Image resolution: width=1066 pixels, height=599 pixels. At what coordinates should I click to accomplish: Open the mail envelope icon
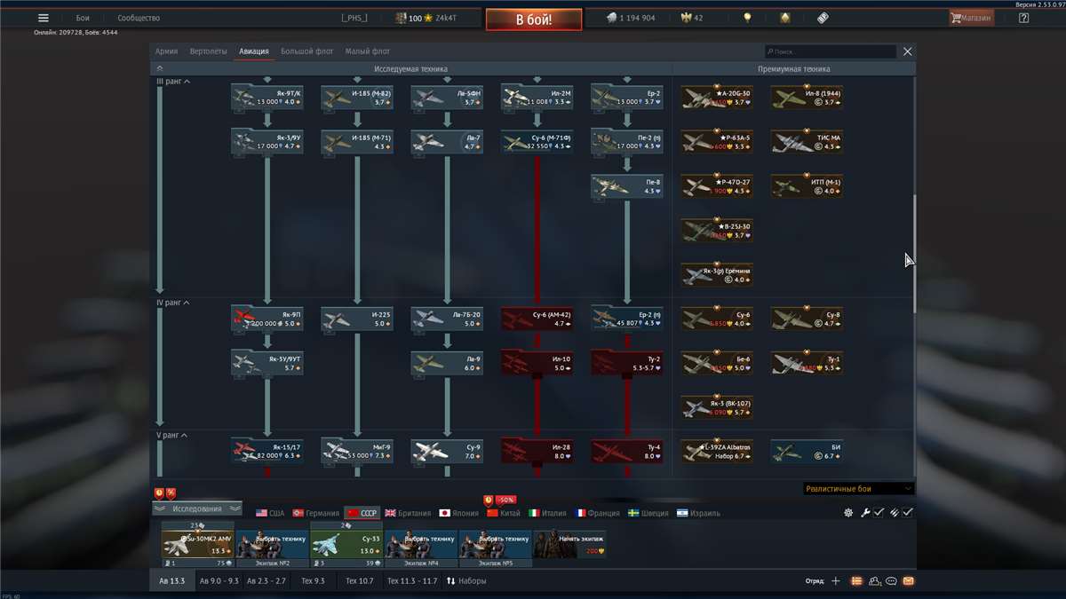[908, 581]
